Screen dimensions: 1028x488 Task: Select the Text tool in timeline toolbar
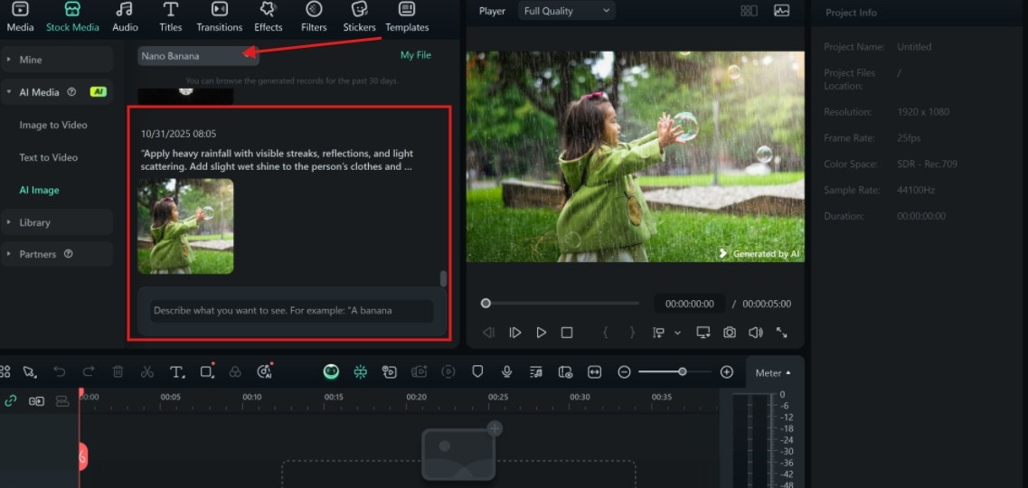tap(177, 372)
